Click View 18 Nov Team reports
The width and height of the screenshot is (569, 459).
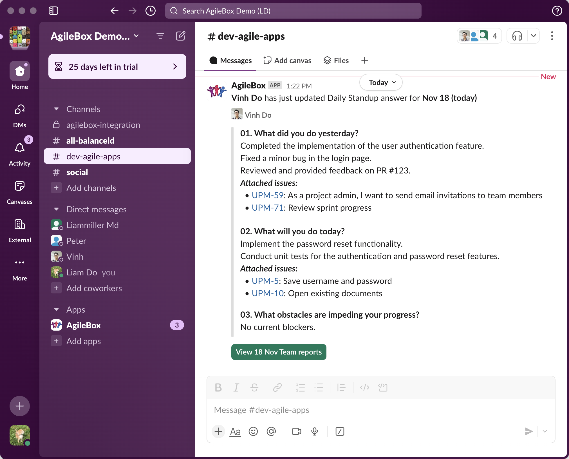tap(279, 352)
